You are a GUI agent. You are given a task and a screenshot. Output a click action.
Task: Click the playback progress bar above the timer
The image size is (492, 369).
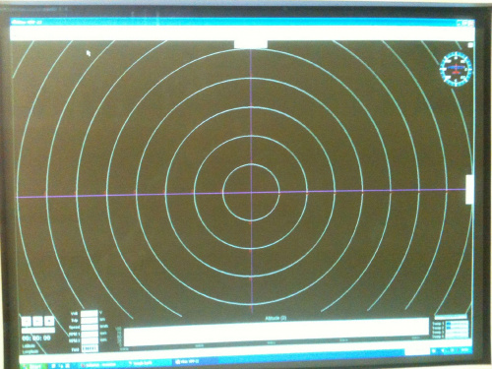[x=38, y=331]
